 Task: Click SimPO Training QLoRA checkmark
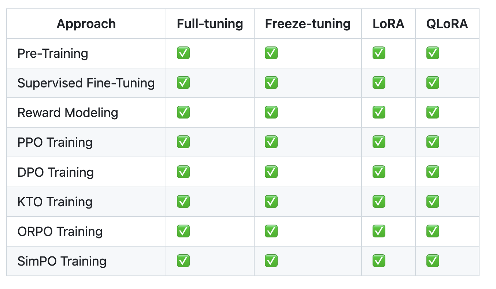tap(433, 261)
